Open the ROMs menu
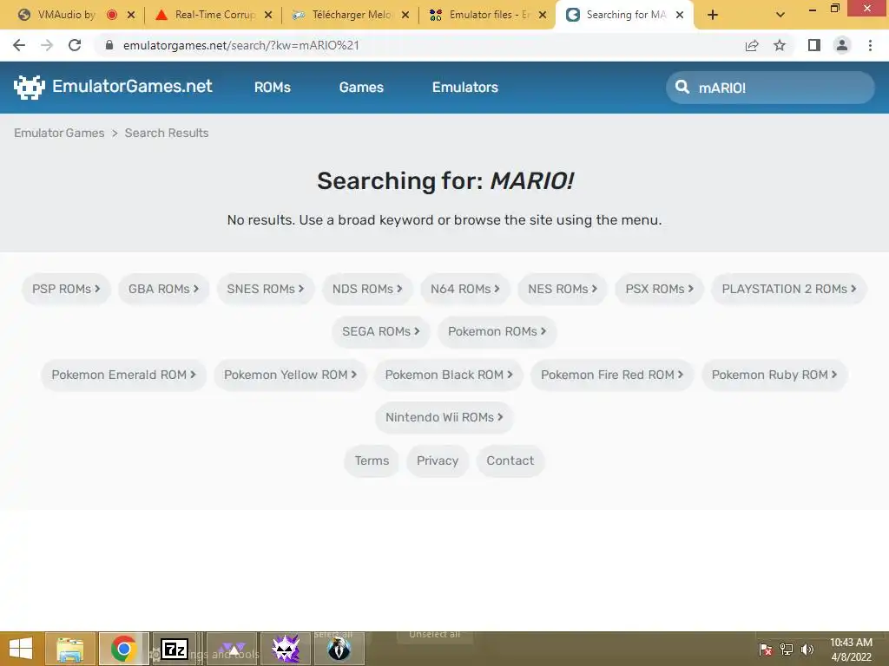This screenshot has height=666, width=889. 272,88
